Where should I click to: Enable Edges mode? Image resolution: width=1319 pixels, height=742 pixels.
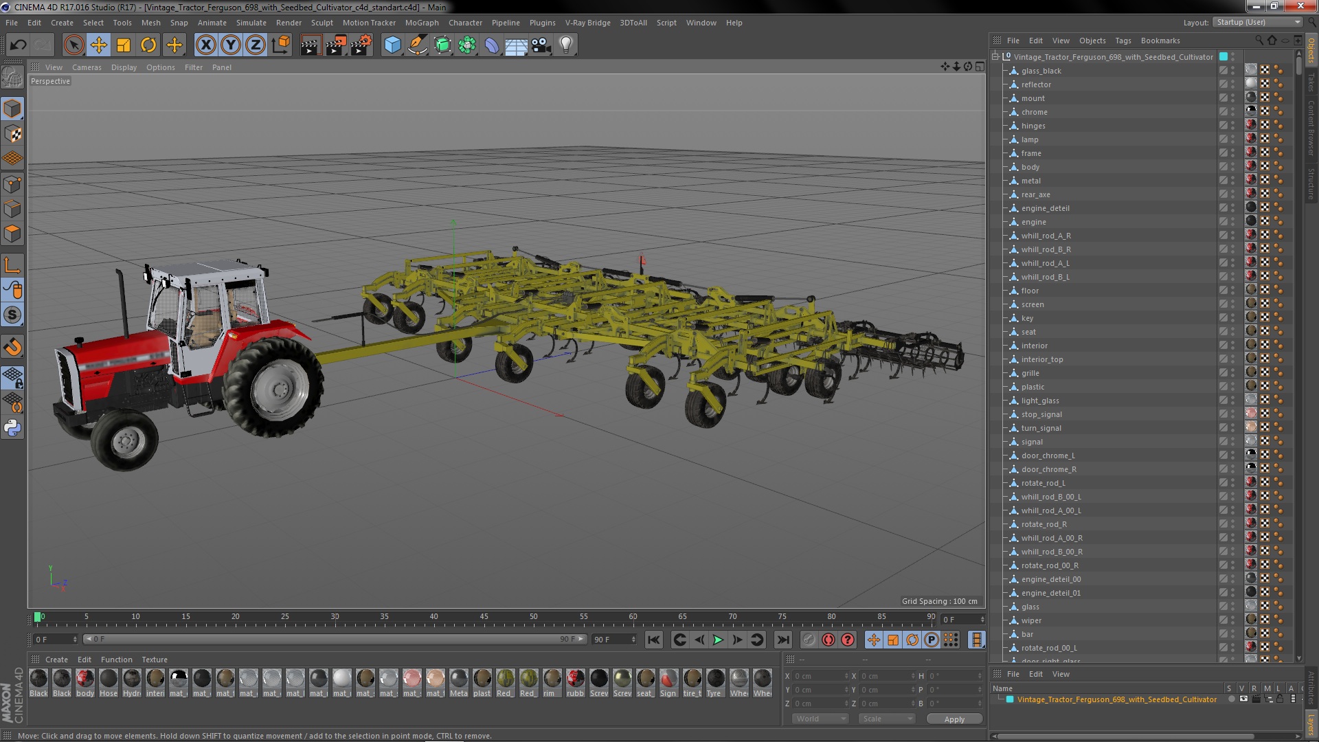point(12,209)
